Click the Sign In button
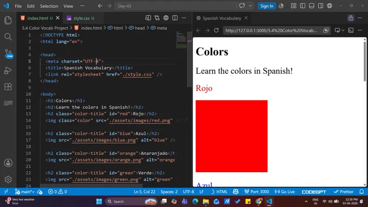368x207 pixels. (x=267, y=6)
